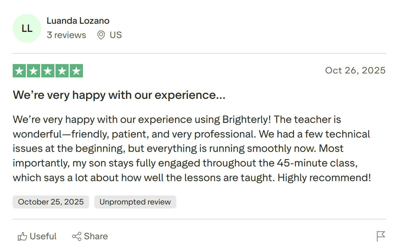
Task: Click the Useful text label
Action: [43, 236]
